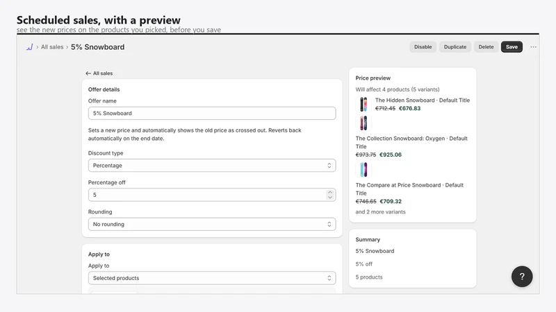Image resolution: width=556 pixels, height=312 pixels.
Task: Open the Rounding dropdown
Action: 212,224
